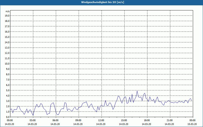Select the "12,0" axis tick label

tap(7, 53)
